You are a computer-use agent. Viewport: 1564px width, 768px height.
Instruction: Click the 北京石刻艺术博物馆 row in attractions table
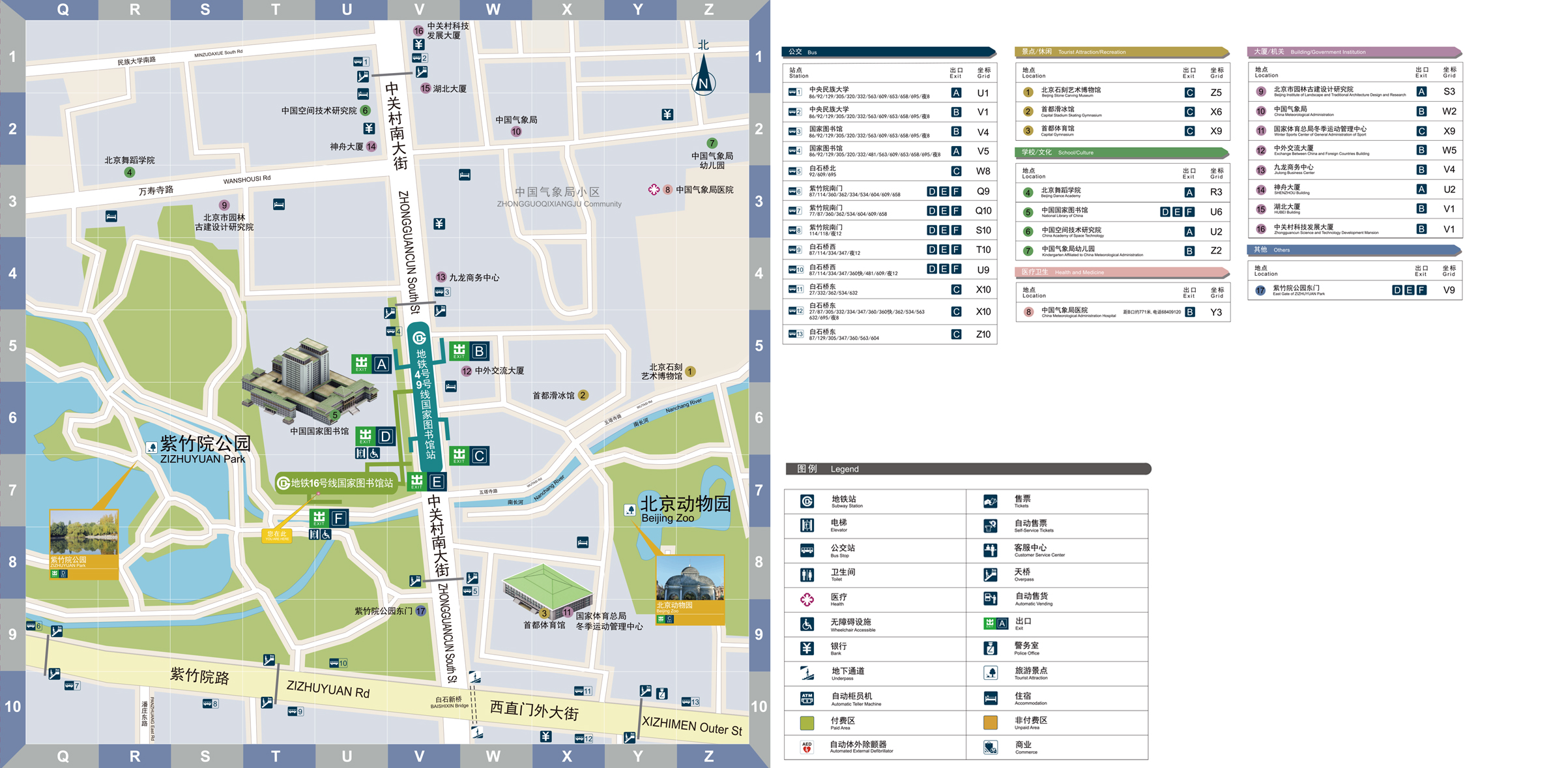pyautogui.click(x=1122, y=93)
